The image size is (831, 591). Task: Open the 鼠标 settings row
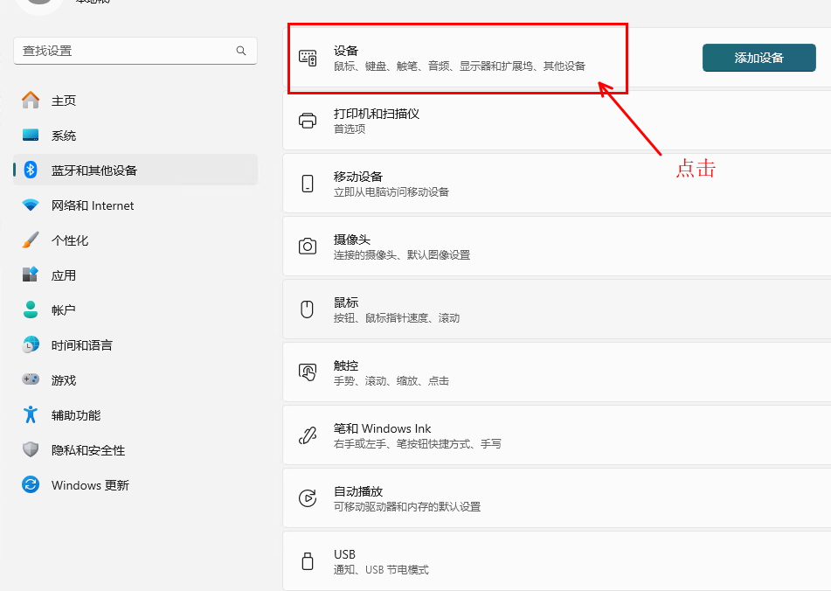click(556, 309)
